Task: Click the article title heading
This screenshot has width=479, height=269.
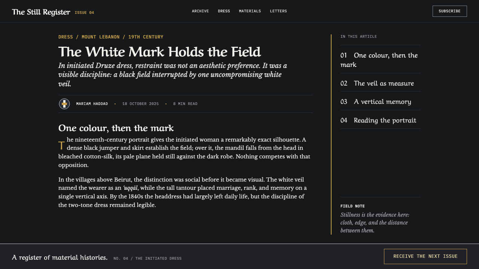Action: pos(159,52)
